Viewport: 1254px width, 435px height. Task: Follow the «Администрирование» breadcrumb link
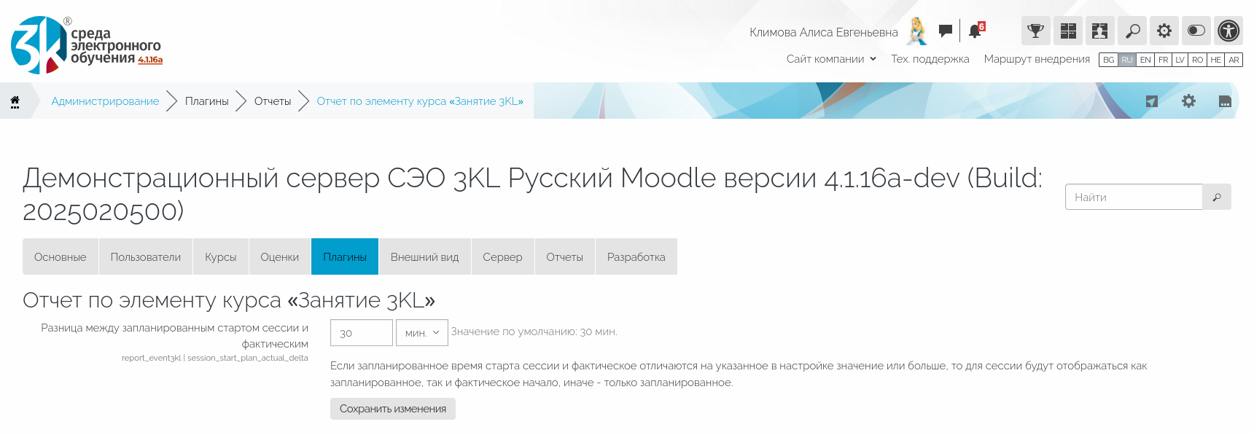tap(105, 101)
